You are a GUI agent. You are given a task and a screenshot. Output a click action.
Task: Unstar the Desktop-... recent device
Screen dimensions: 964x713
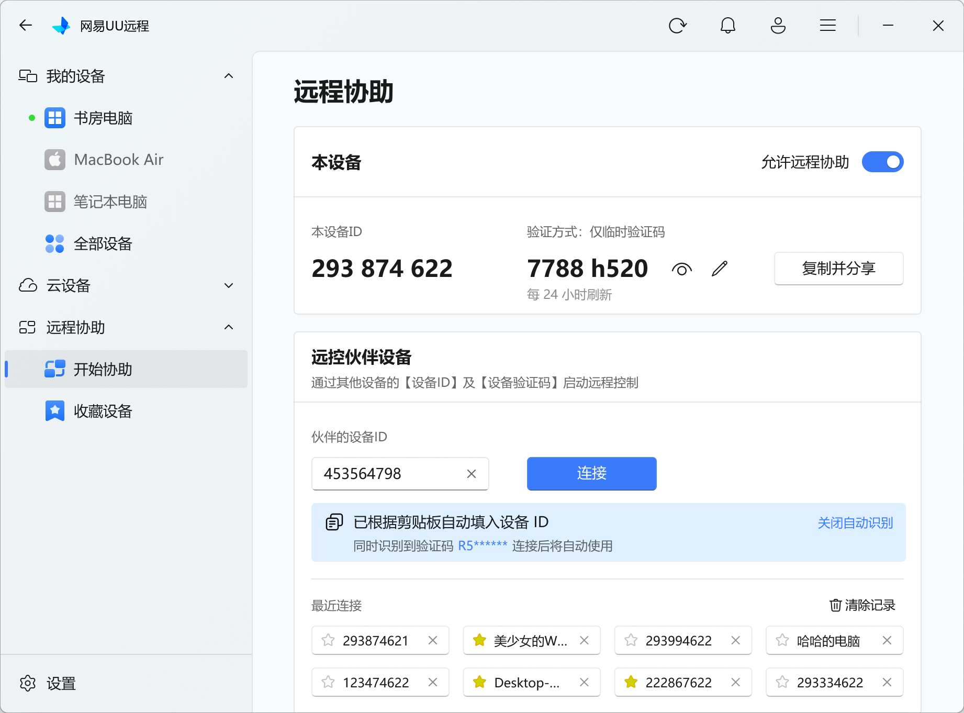(x=479, y=682)
